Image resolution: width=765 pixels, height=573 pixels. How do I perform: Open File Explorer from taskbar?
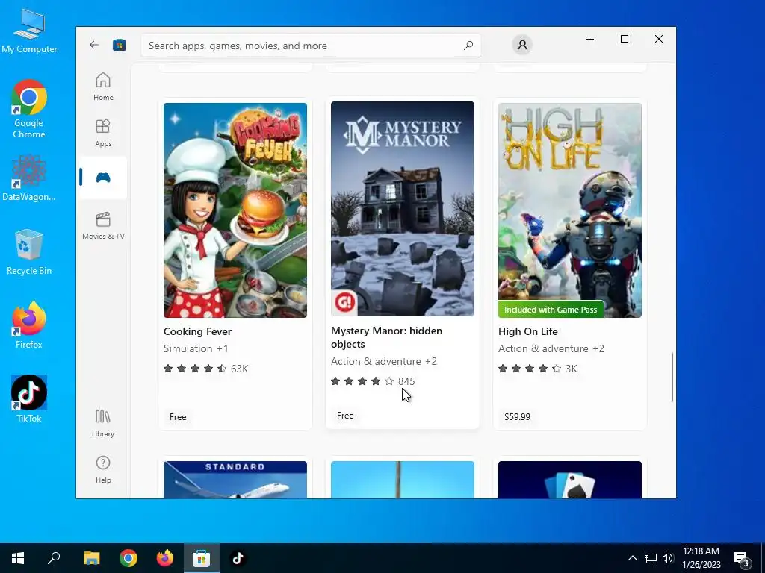[x=91, y=558]
